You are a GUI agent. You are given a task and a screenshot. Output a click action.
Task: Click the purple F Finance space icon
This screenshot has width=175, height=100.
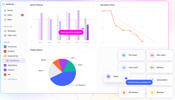click(x=5, y=70)
